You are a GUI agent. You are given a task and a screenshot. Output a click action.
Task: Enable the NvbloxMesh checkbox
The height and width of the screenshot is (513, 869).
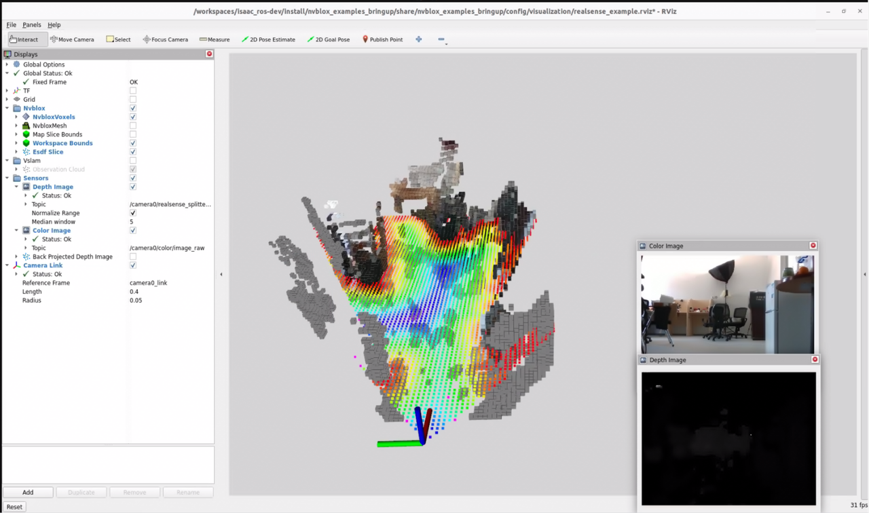pyautogui.click(x=133, y=126)
